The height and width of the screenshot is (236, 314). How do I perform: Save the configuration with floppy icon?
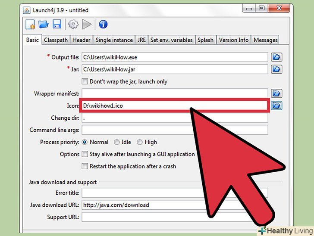pos(57,24)
